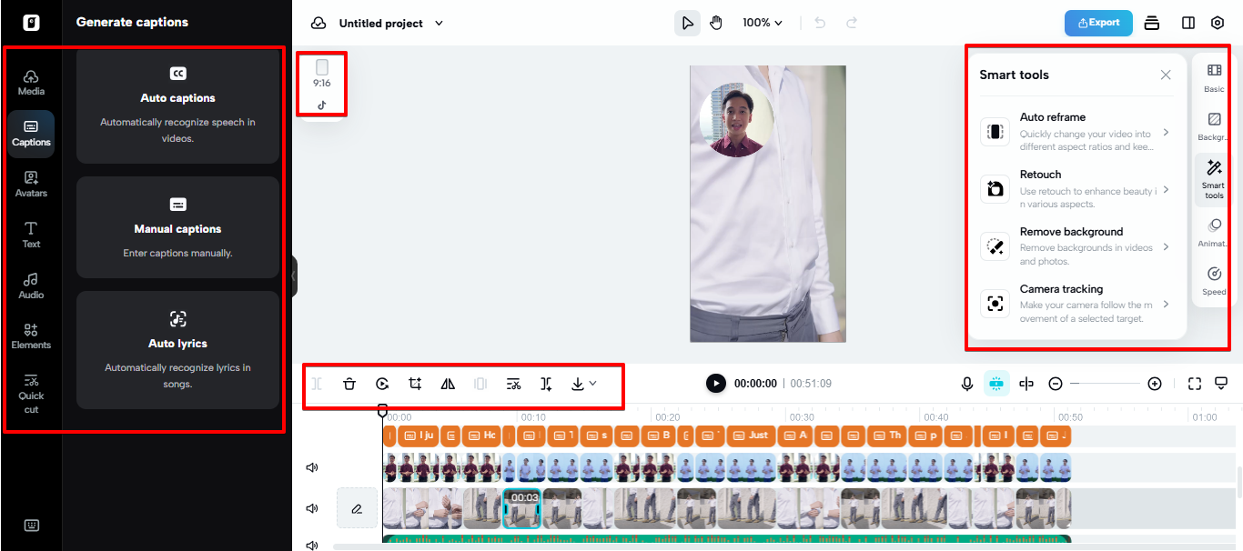Expand the Export download options chevron

point(592,383)
